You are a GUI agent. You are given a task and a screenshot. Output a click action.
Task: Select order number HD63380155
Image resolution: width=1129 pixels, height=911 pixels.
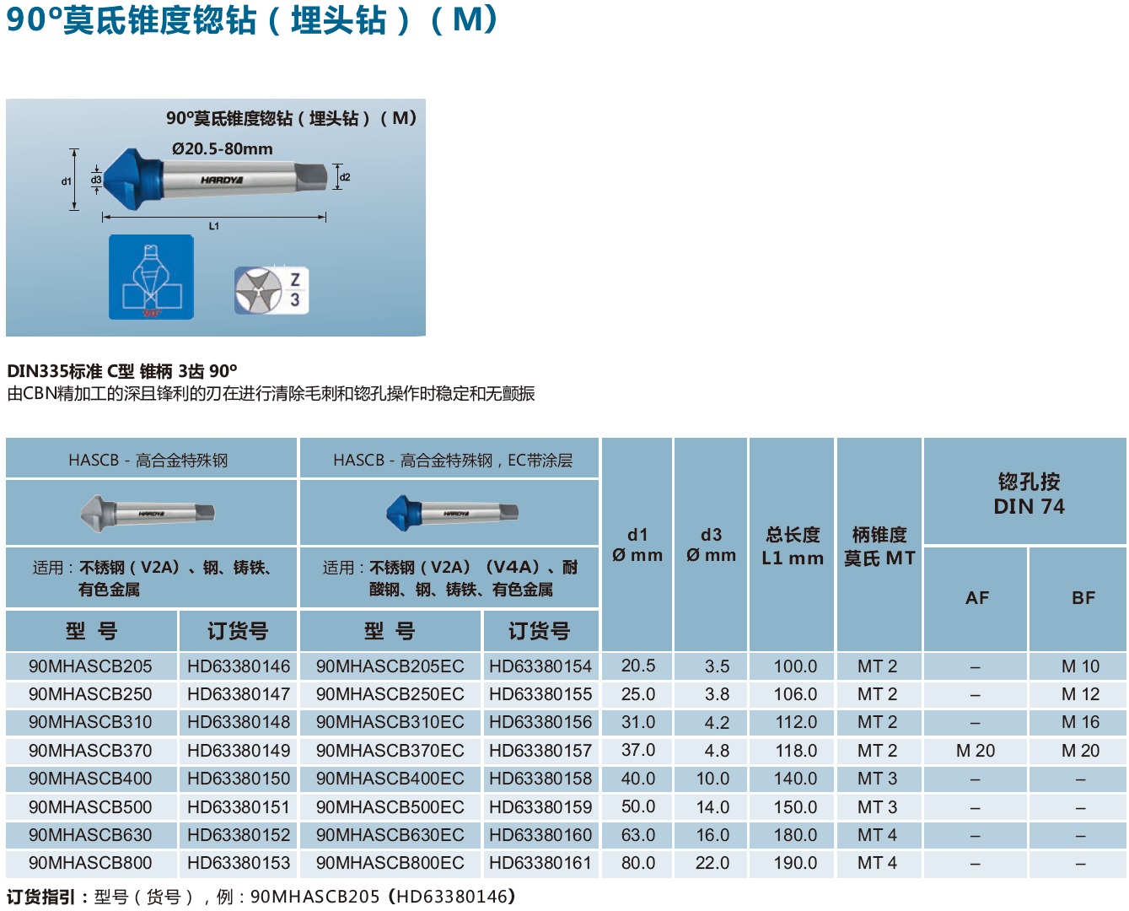(540, 694)
